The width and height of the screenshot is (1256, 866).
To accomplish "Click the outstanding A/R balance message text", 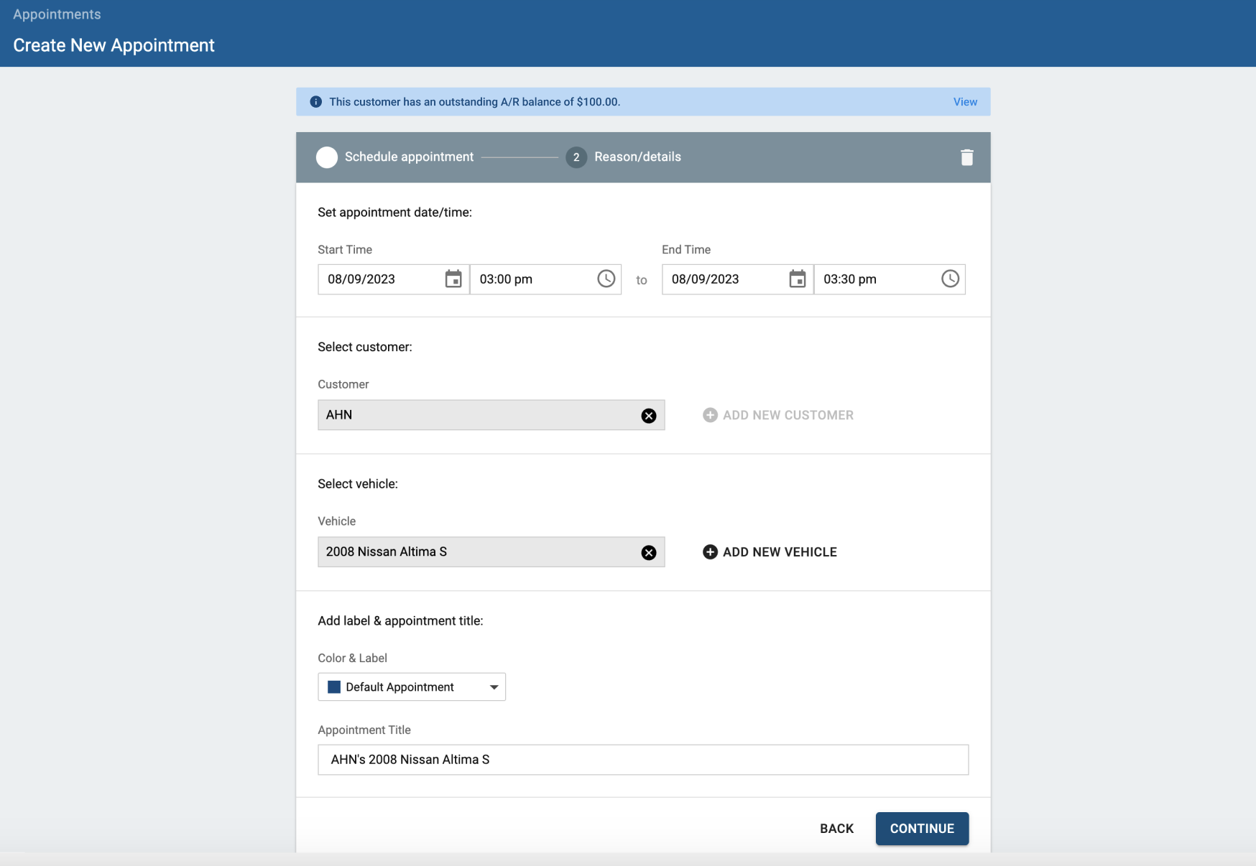I will pyautogui.click(x=474, y=102).
